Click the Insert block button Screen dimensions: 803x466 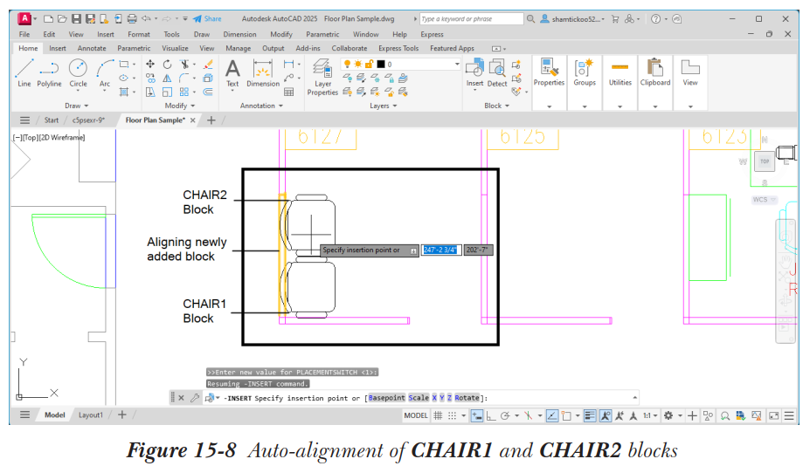pos(474,73)
